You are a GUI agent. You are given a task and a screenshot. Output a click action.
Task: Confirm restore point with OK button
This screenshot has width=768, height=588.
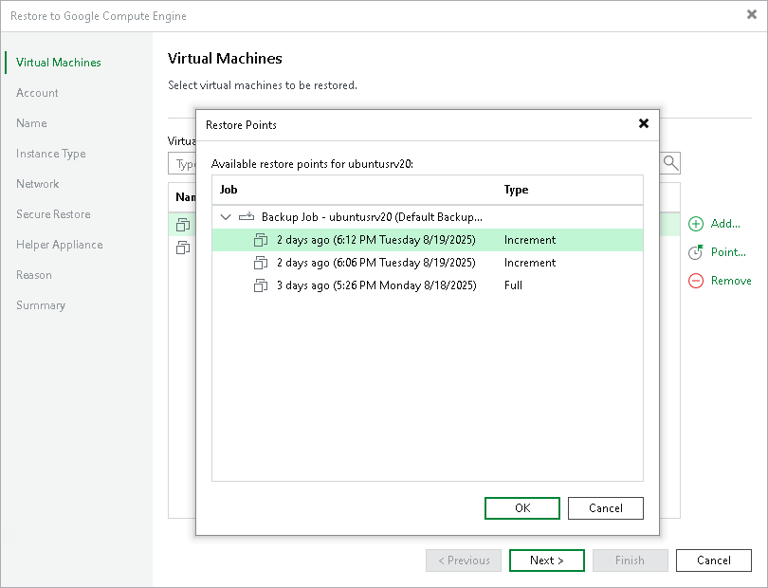522,508
